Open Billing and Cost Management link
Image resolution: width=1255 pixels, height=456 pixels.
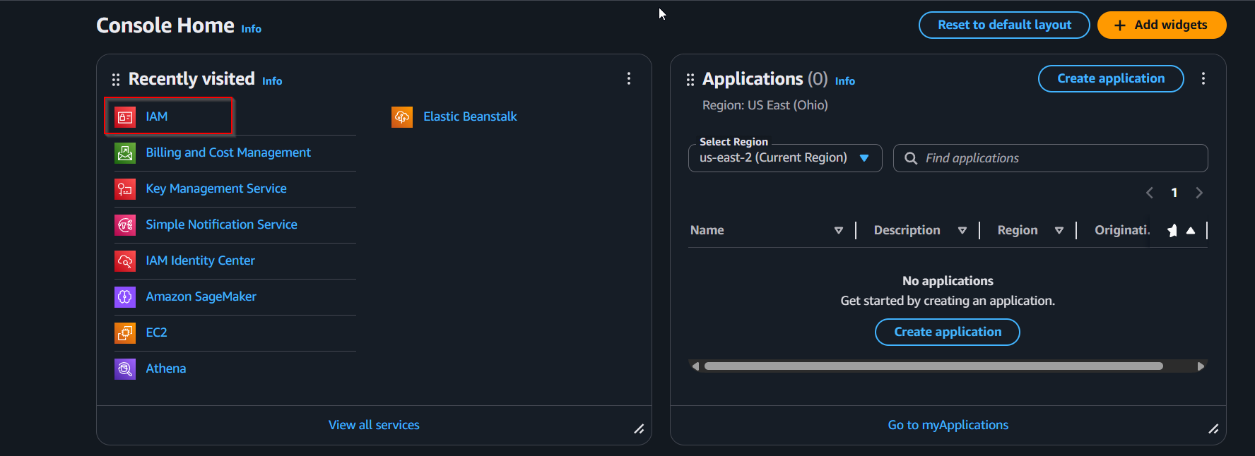[228, 152]
